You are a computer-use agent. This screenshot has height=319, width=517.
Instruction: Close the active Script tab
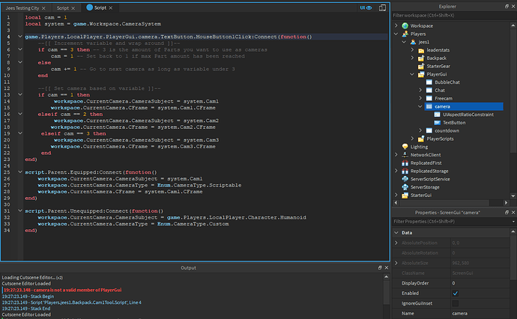click(x=111, y=7)
